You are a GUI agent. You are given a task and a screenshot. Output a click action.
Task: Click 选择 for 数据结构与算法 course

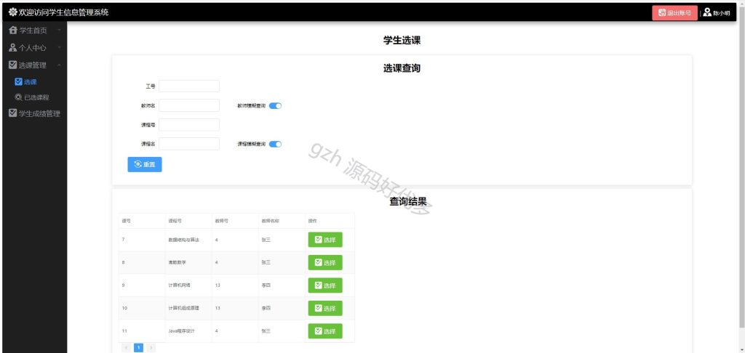click(x=325, y=240)
